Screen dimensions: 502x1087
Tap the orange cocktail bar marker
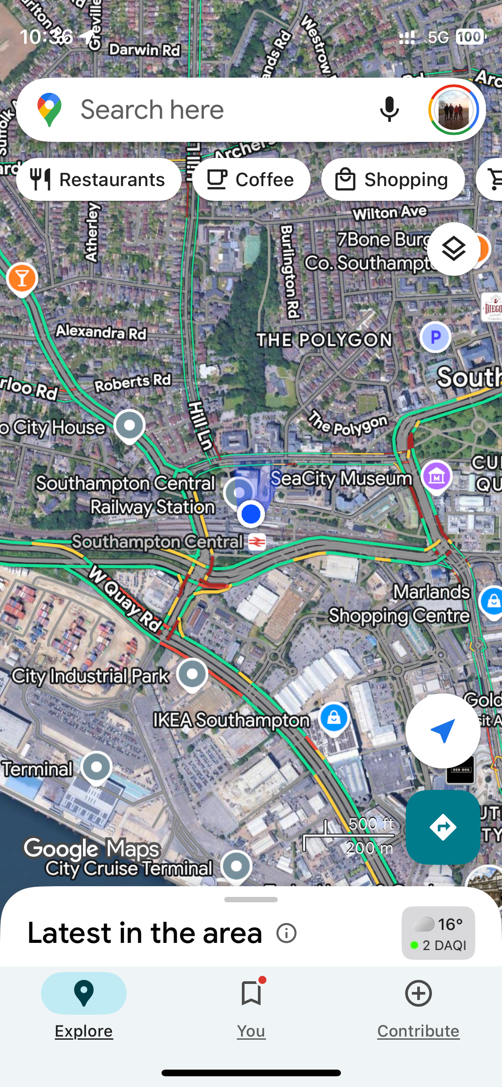click(x=22, y=280)
